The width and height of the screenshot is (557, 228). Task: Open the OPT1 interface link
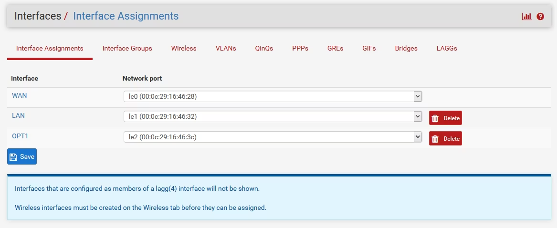coord(20,136)
